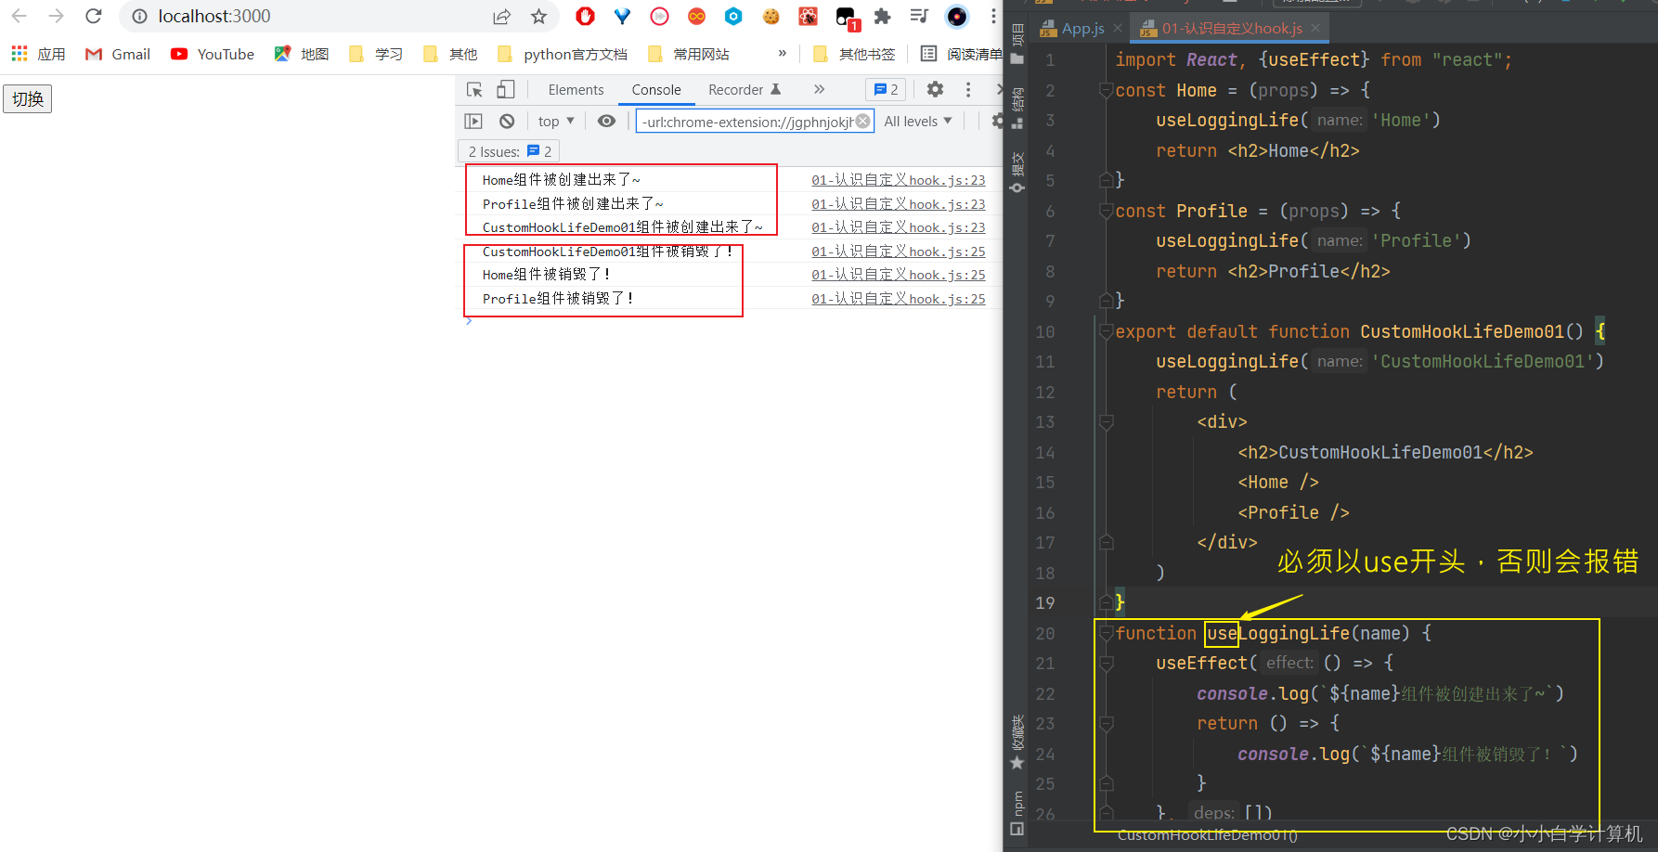Viewport: 1658px width, 852px height.
Task: Clear the console
Action: click(507, 121)
